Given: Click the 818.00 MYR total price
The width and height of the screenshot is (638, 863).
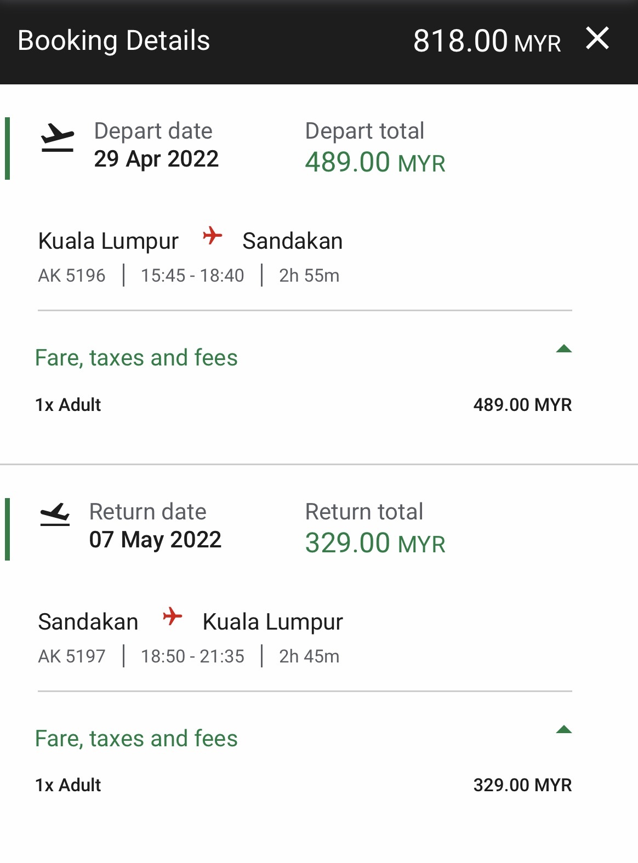Looking at the screenshot, I should tap(486, 42).
